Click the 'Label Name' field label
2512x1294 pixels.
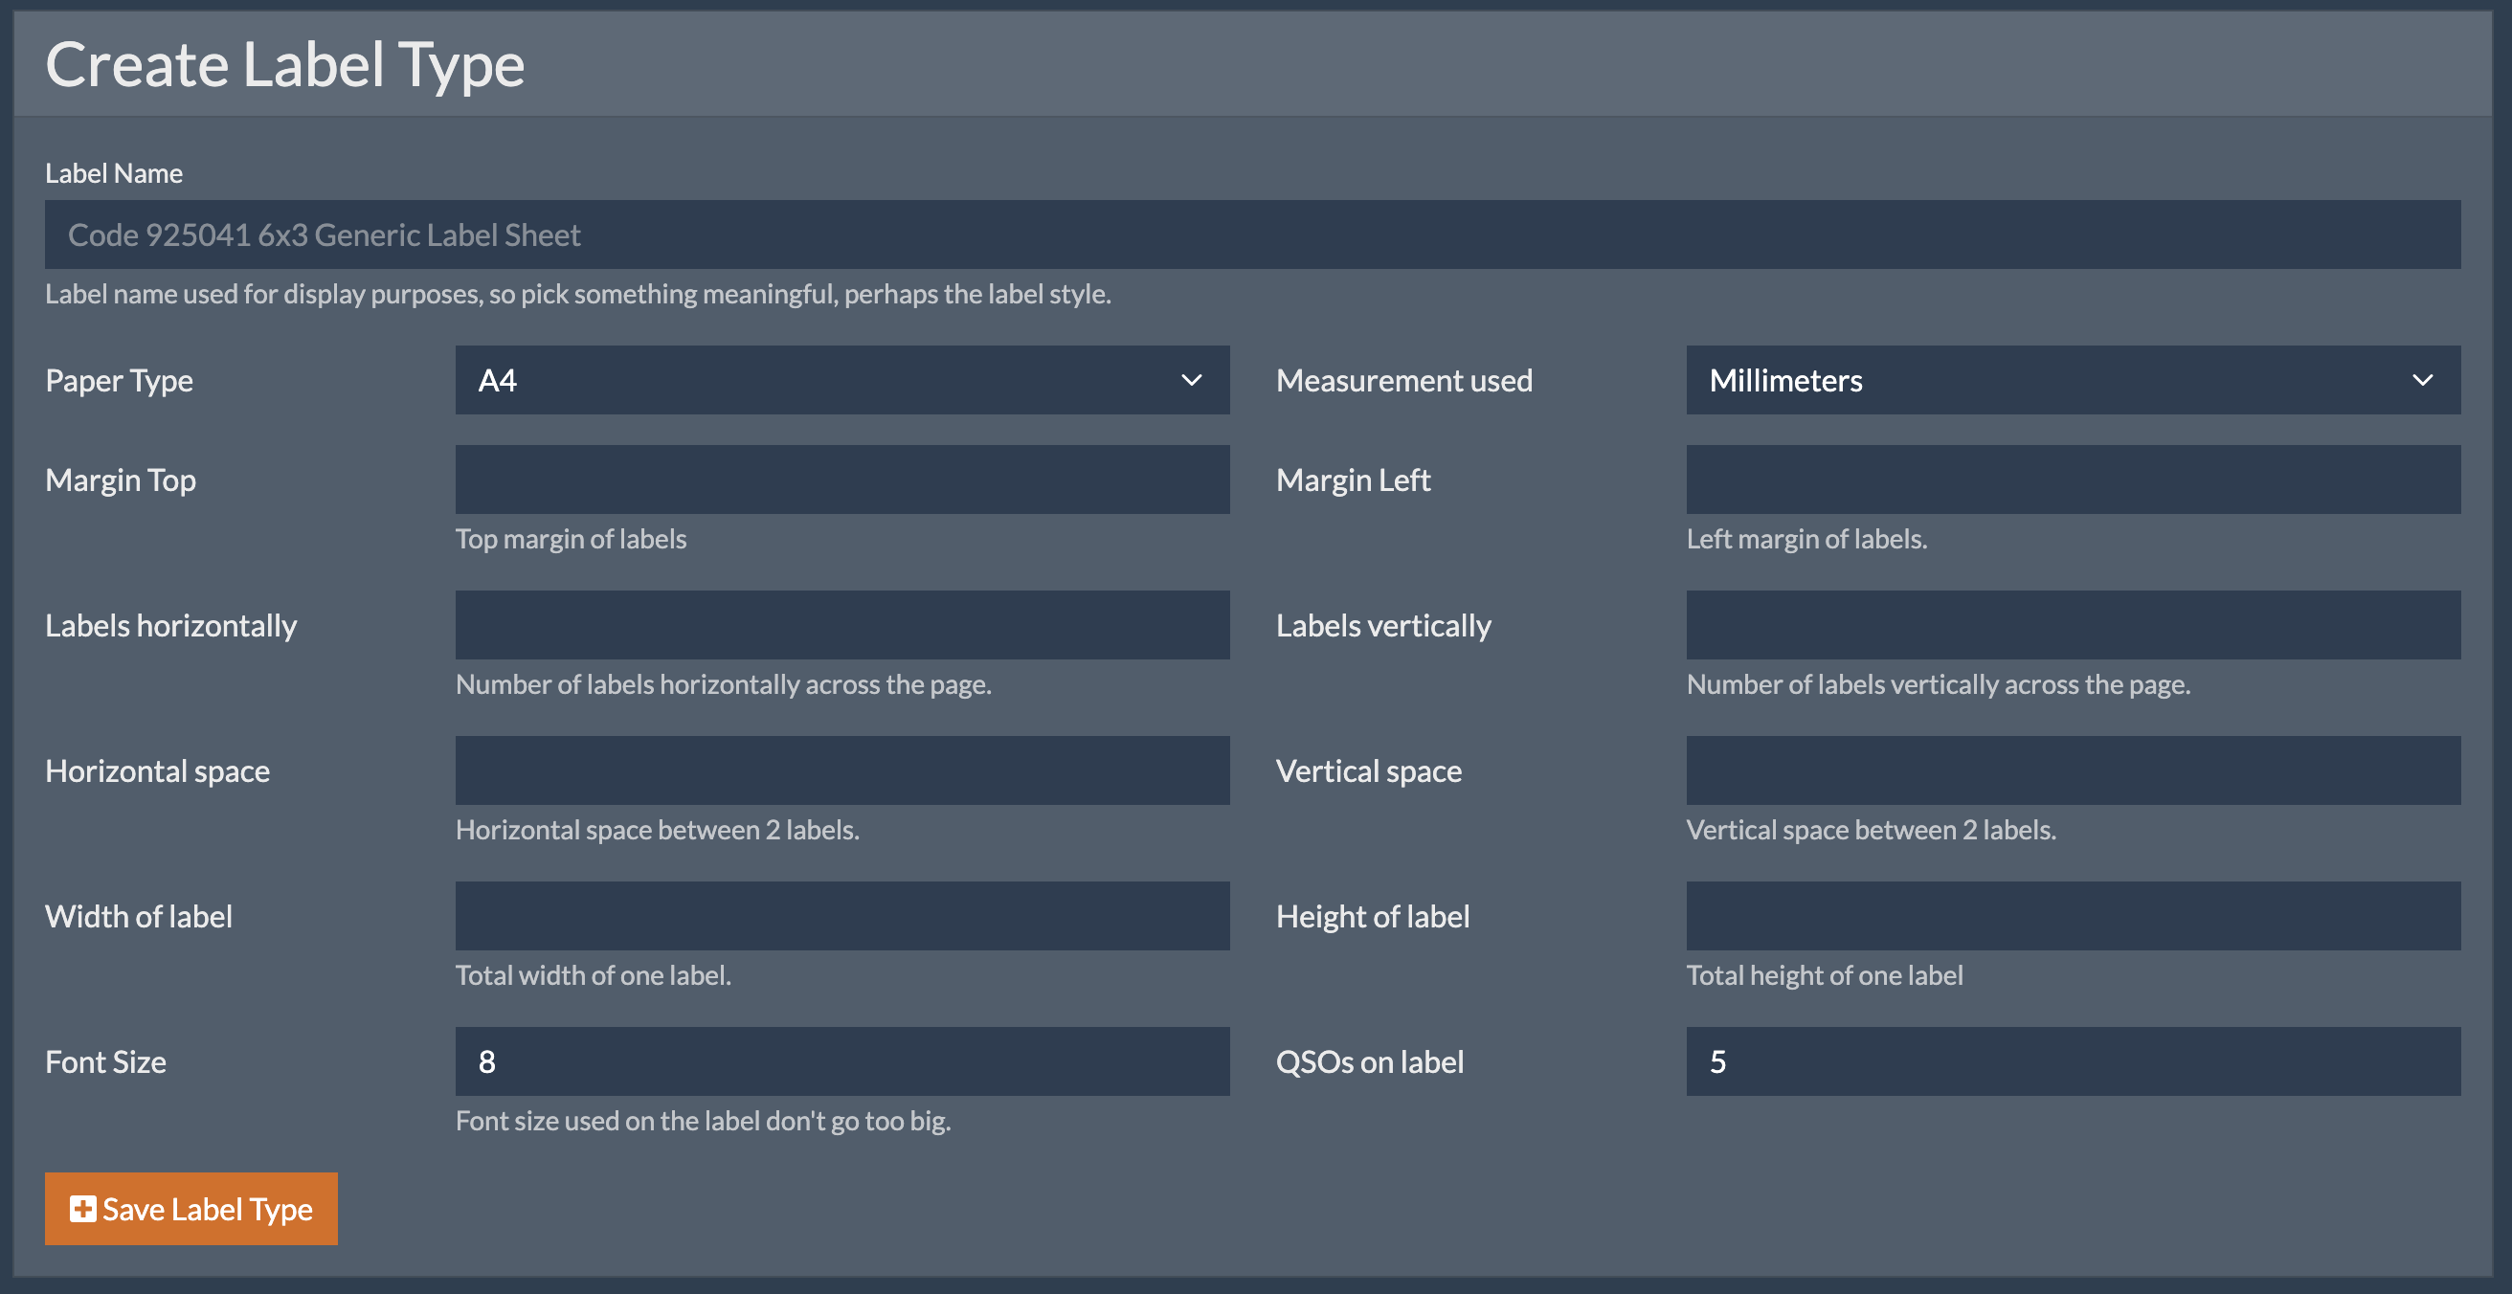pyautogui.click(x=114, y=173)
